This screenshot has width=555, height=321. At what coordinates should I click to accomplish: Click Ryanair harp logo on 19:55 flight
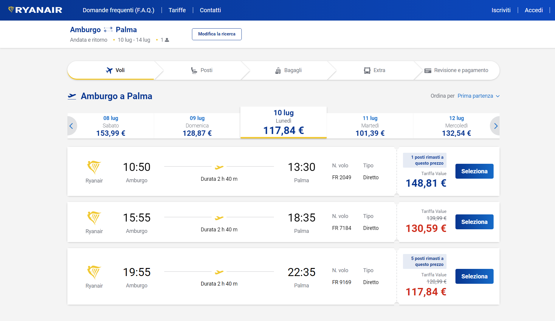94,272
